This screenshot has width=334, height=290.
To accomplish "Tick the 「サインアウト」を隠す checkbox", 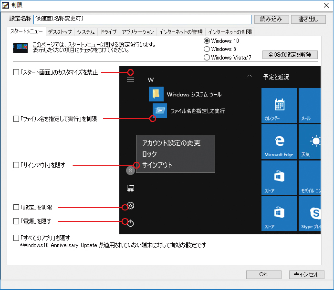I will tap(16, 165).
